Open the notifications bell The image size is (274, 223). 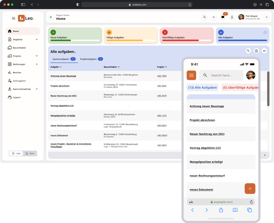tap(232, 17)
